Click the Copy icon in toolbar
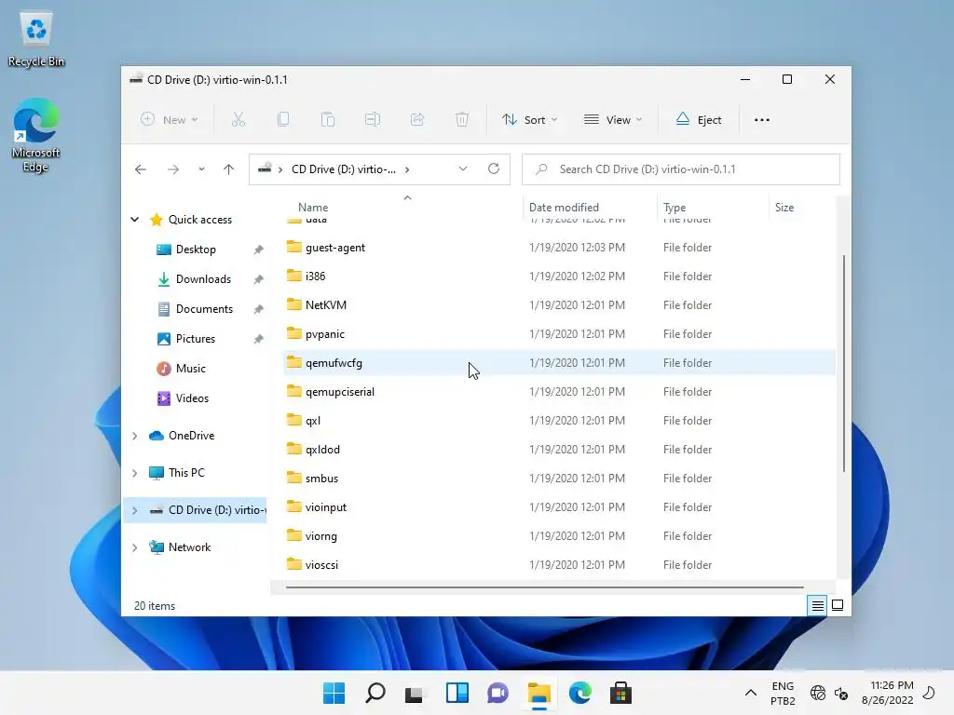954x715 pixels. coord(283,120)
